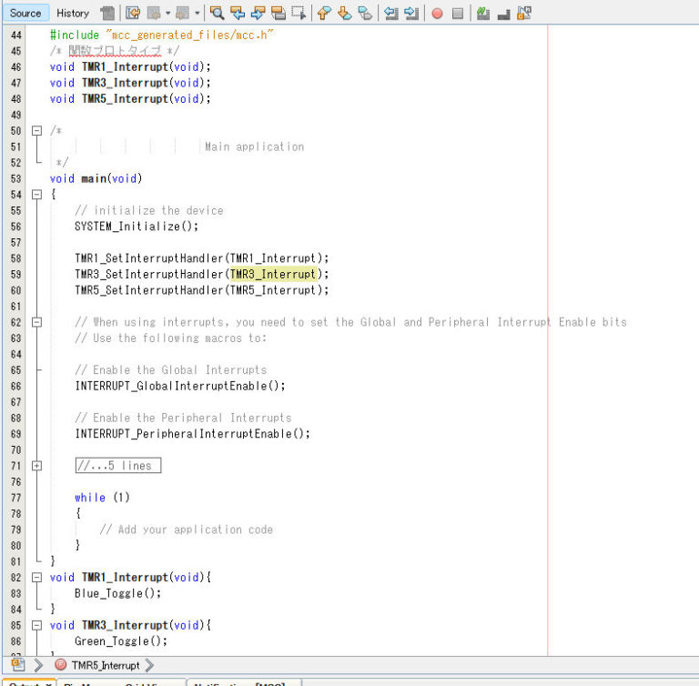Expand folded code at line 71
The height and width of the screenshot is (686, 699).
pos(37,466)
